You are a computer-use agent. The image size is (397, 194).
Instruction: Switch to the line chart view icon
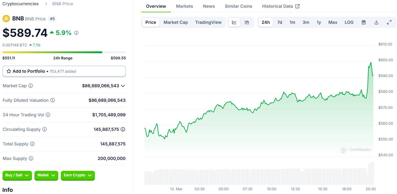click(234, 22)
